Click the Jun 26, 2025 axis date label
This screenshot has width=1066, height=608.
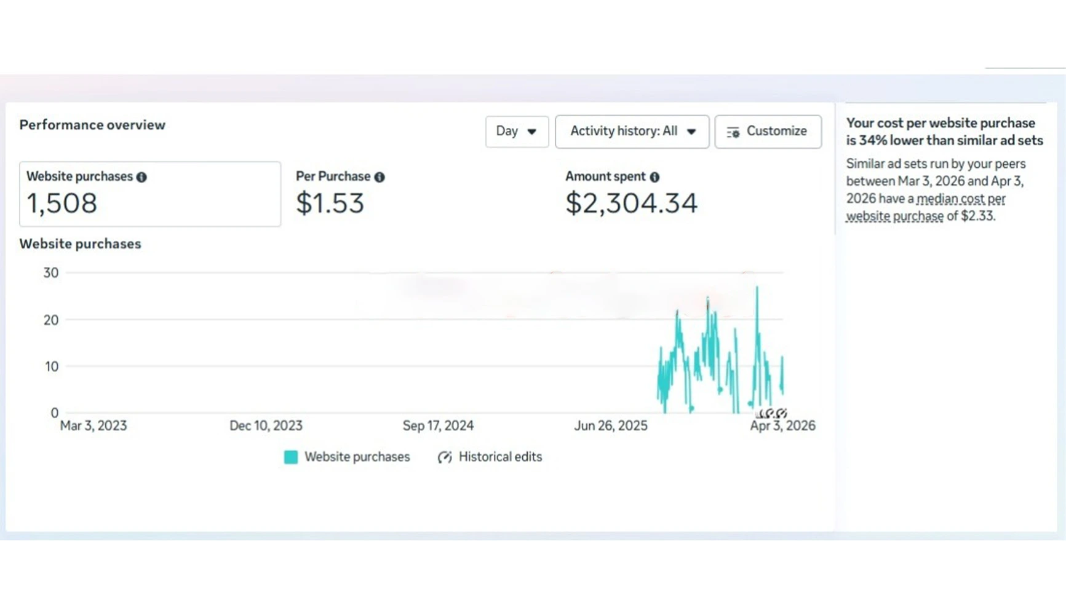point(611,426)
